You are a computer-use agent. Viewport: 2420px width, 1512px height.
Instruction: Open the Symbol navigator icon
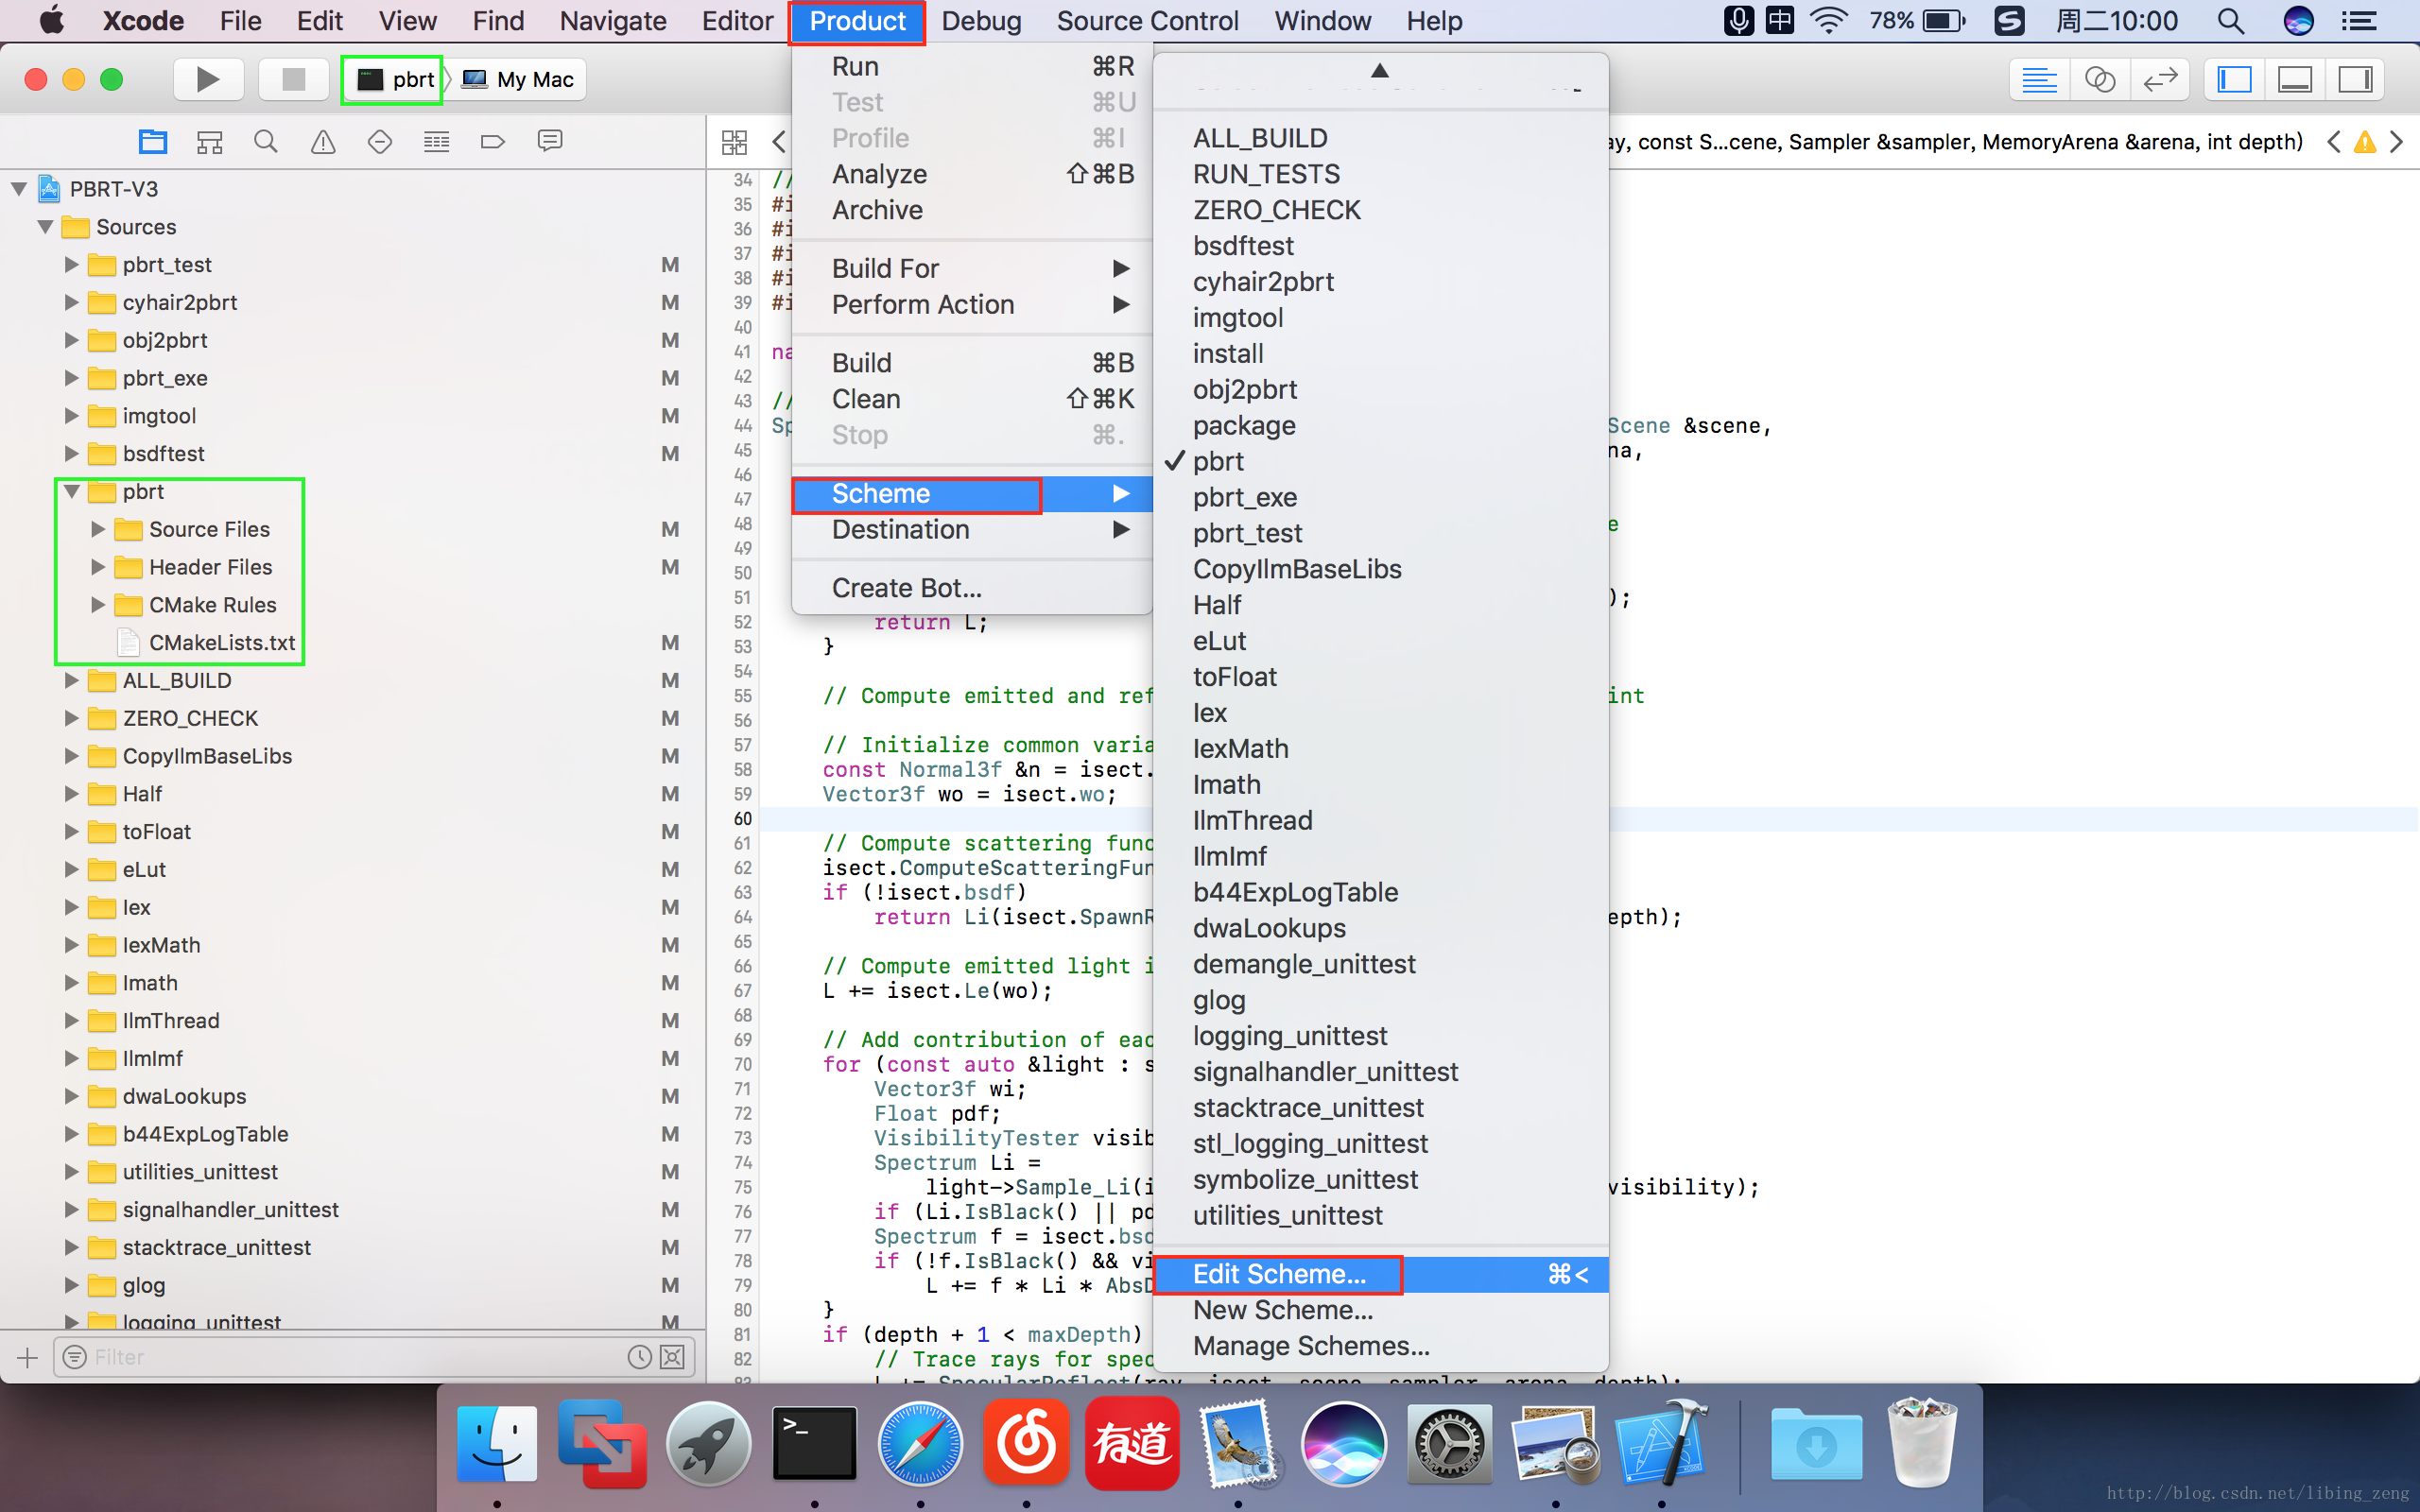pos(209,141)
